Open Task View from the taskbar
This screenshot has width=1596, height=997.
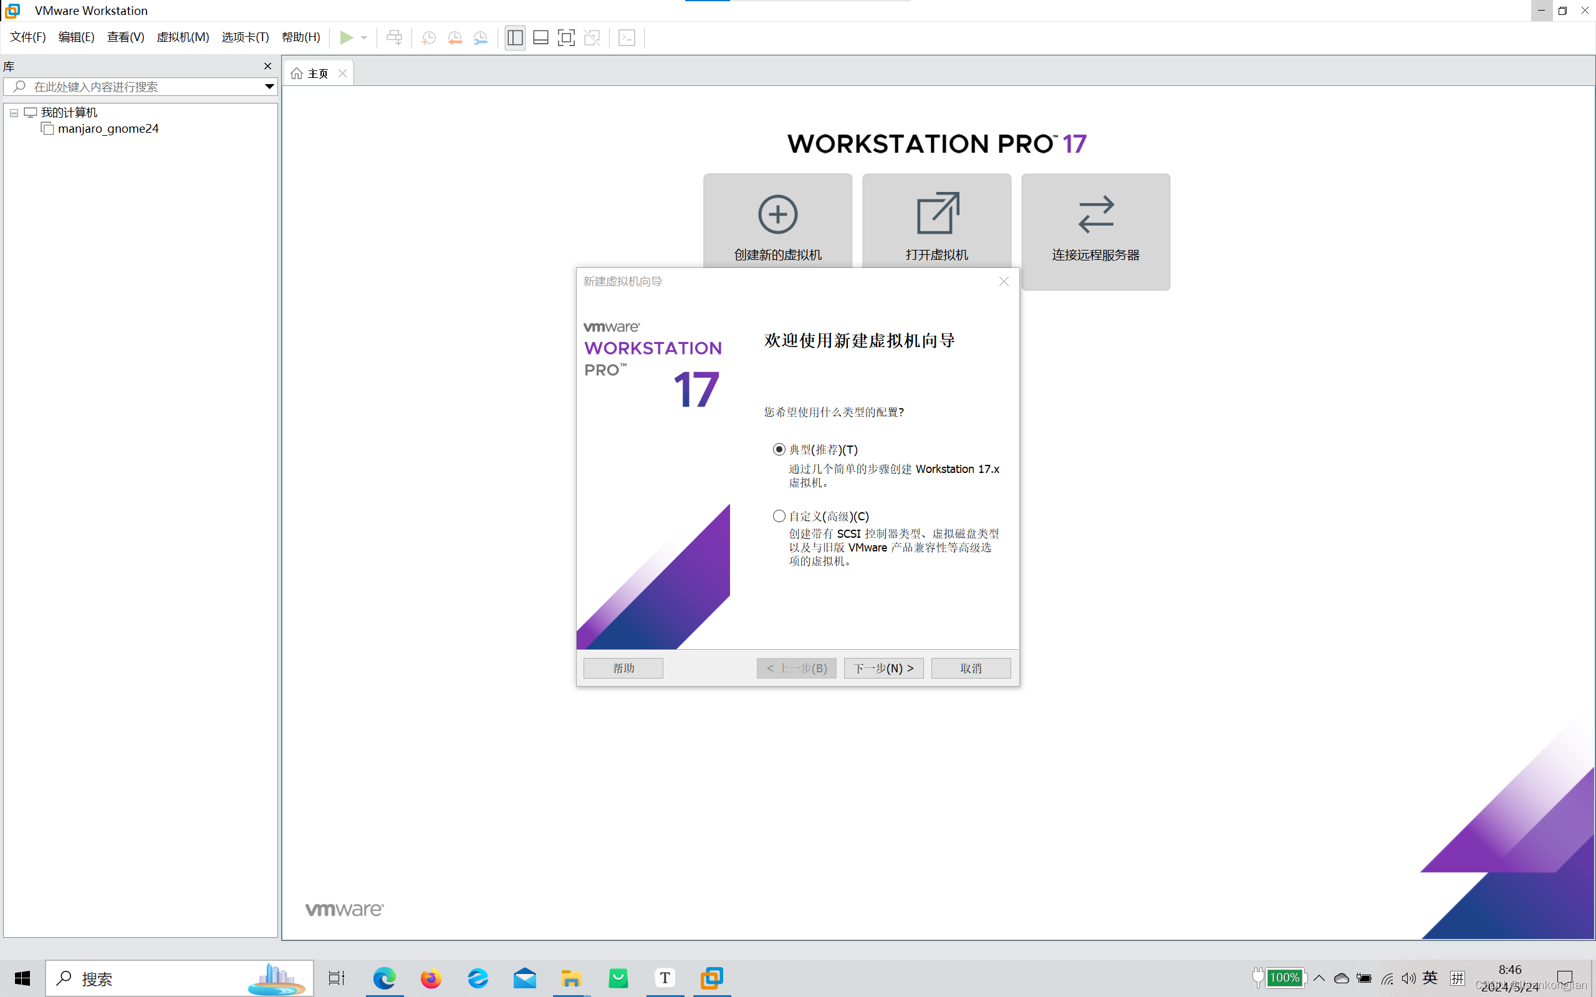pos(337,978)
